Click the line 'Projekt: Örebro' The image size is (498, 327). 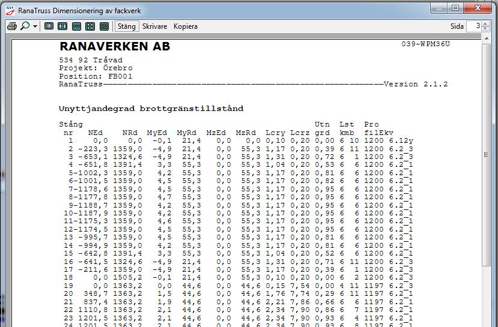(96, 68)
